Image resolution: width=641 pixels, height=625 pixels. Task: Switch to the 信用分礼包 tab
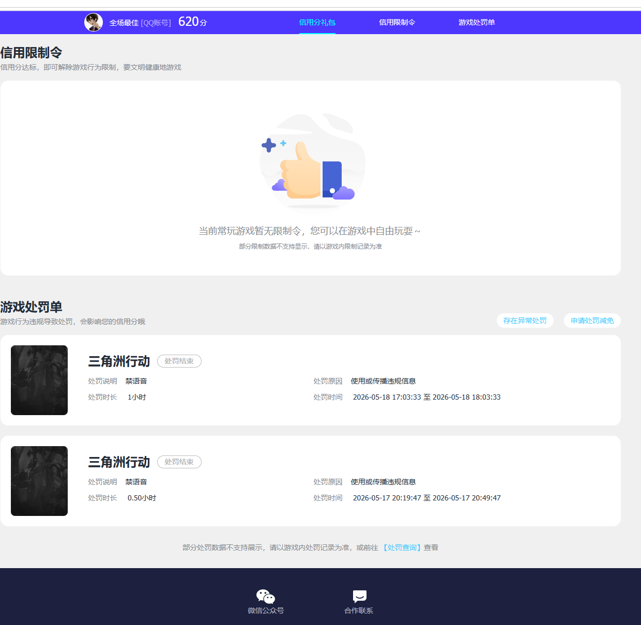[317, 22]
